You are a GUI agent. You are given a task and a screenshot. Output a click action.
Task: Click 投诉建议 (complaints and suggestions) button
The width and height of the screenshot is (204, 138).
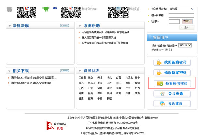point(172,104)
